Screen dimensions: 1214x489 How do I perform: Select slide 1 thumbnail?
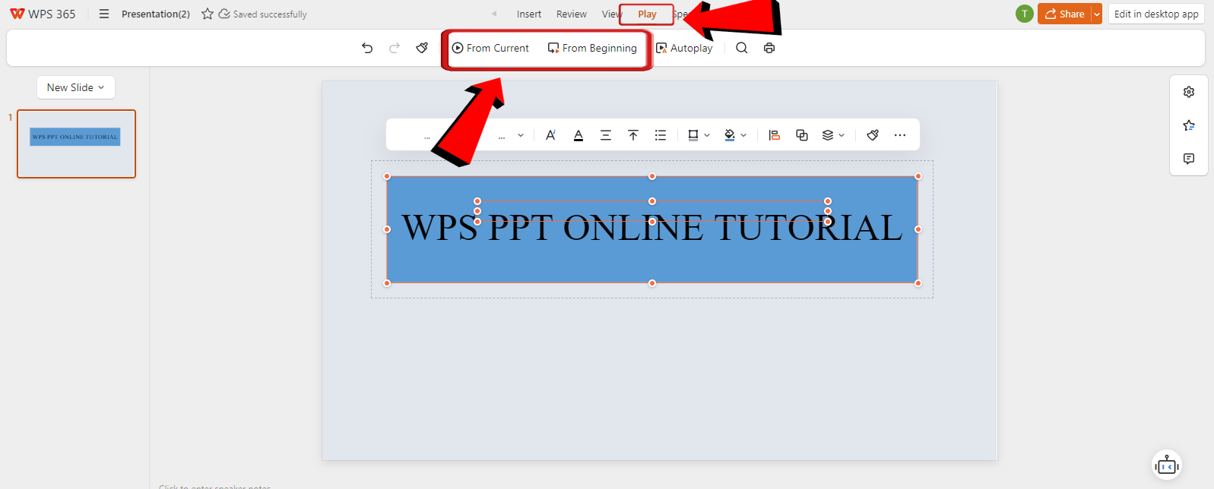(76, 144)
